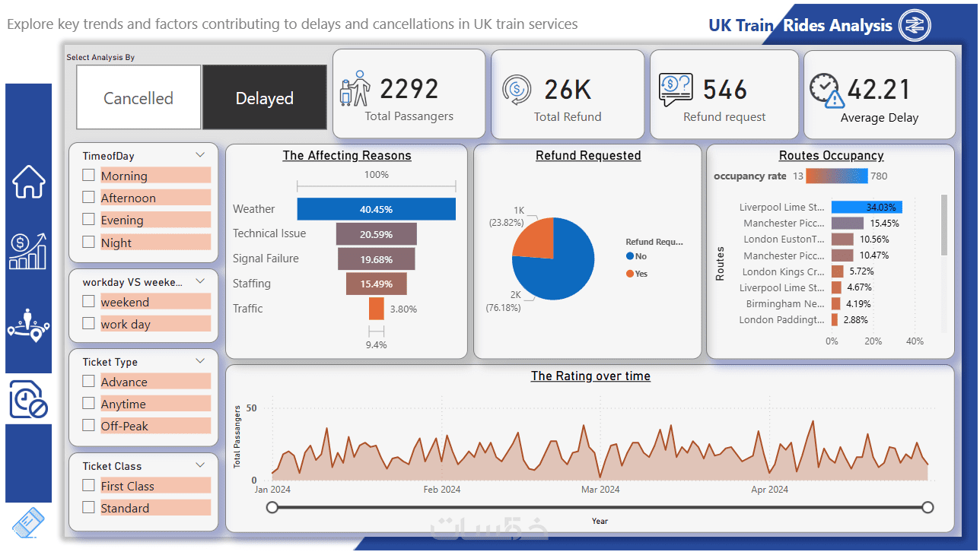Image resolution: width=980 pixels, height=552 pixels.
Task: Select the Technical Issue funnel bar
Action: [x=376, y=233]
